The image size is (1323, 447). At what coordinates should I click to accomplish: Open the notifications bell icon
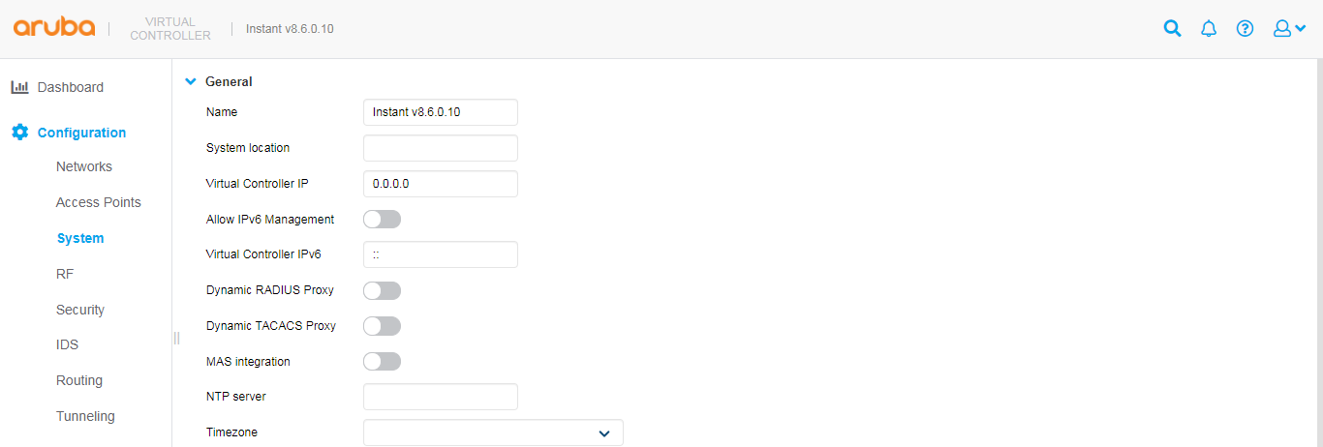click(x=1209, y=28)
